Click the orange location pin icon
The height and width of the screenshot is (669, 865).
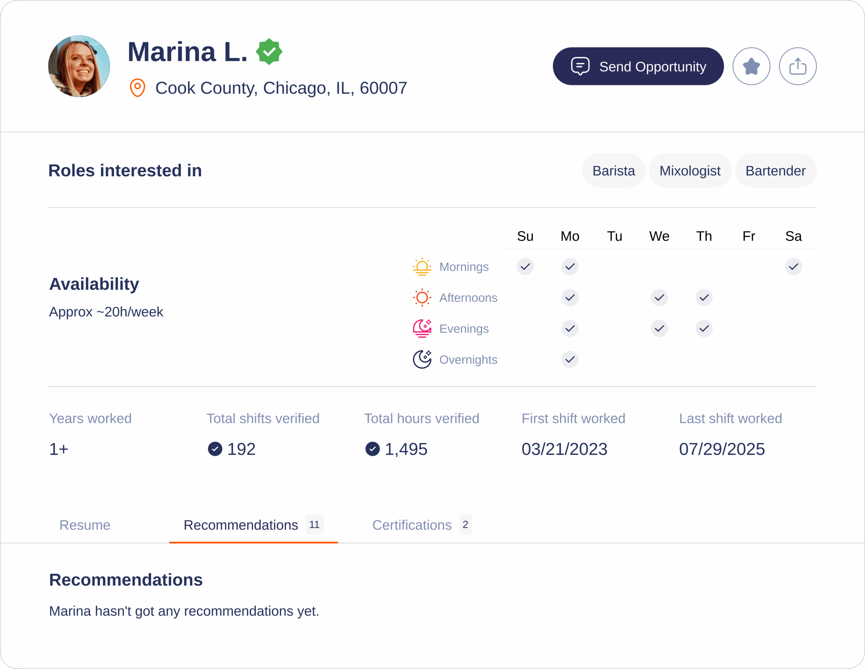pyautogui.click(x=138, y=88)
